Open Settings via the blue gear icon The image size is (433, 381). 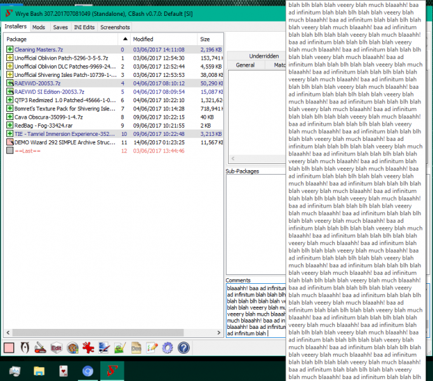point(168,348)
